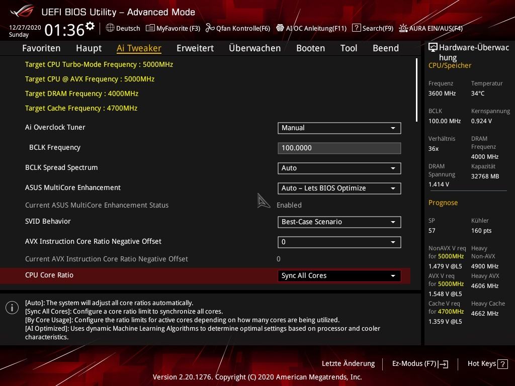Screen dimensions: 515x386
Task: Click Search(F9) label
Action: pos(378,28)
